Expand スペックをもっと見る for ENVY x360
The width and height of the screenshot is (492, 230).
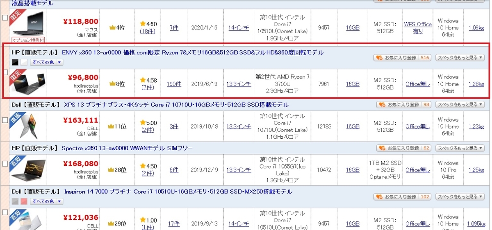[x=460, y=58]
